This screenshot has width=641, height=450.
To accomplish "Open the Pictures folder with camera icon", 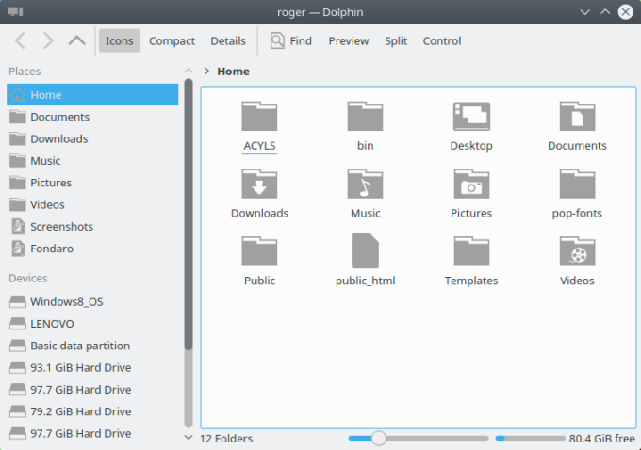I will click(470, 185).
